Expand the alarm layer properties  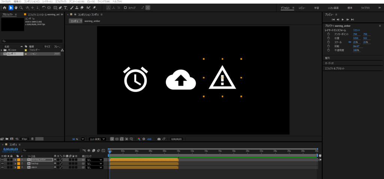click(15, 167)
